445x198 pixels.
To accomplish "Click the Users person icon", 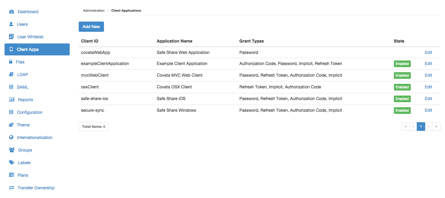I will click(x=11, y=24).
